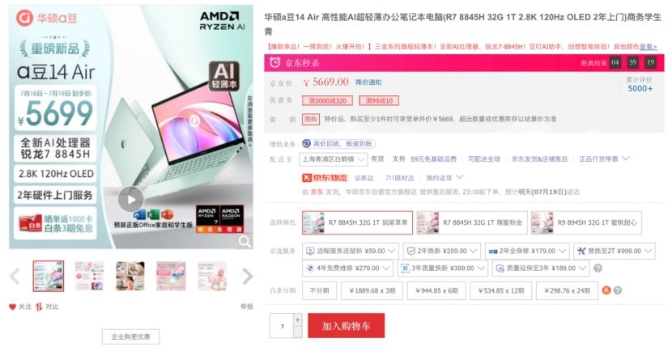The image size is (672, 351).
Task: Select the second product thumbnail image
Action: (89, 276)
